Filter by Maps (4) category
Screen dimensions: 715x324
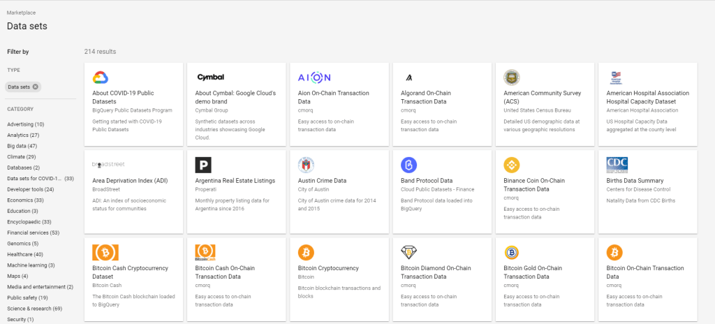pos(17,276)
